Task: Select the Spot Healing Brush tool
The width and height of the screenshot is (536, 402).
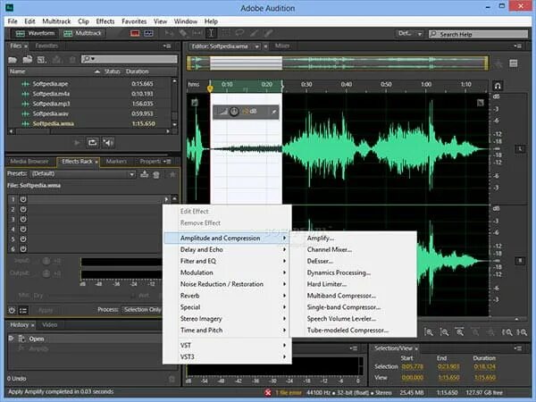Action: (x=268, y=33)
